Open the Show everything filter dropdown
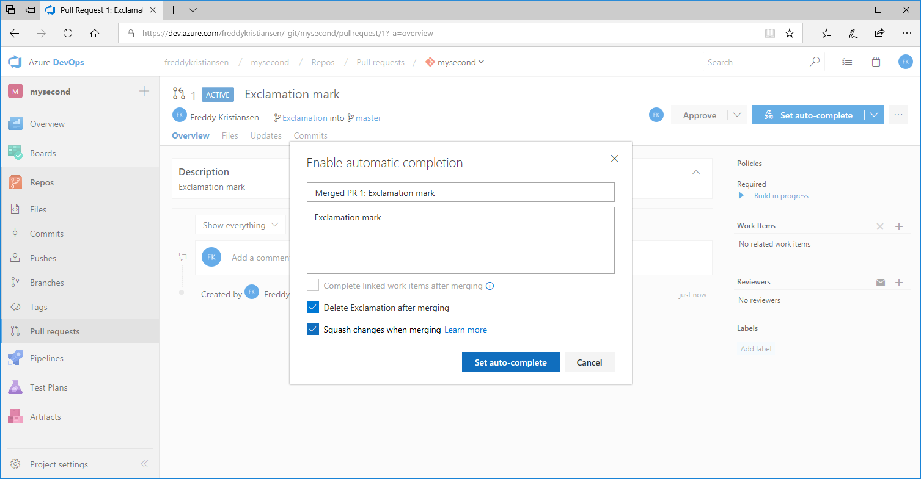 240,225
